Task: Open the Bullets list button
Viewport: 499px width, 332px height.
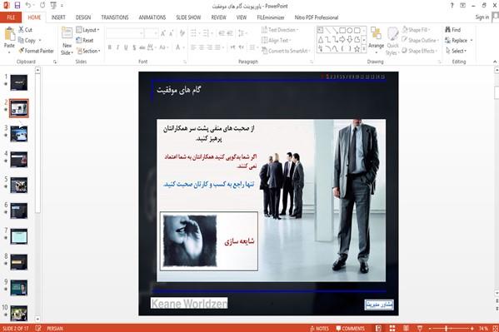Action: tap(195, 33)
